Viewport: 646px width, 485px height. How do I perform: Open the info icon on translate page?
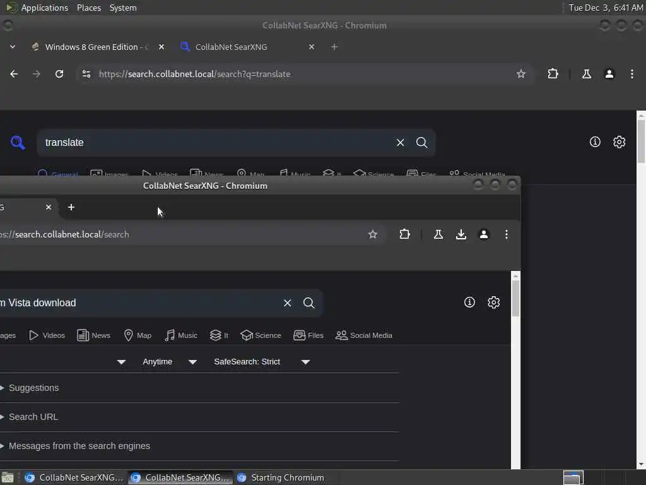pyautogui.click(x=595, y=142)
